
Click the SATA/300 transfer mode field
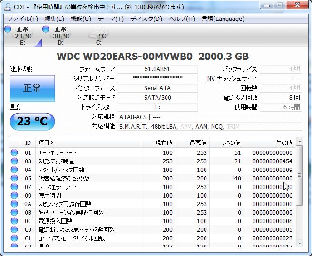pos(157,98)
